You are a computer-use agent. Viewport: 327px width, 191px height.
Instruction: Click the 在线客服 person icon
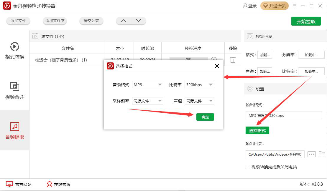click(x=50, y=184)
